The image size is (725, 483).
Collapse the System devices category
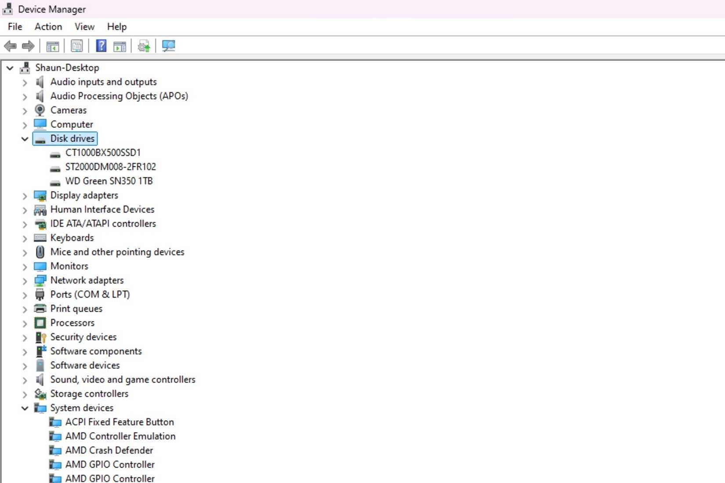[25, 408]
